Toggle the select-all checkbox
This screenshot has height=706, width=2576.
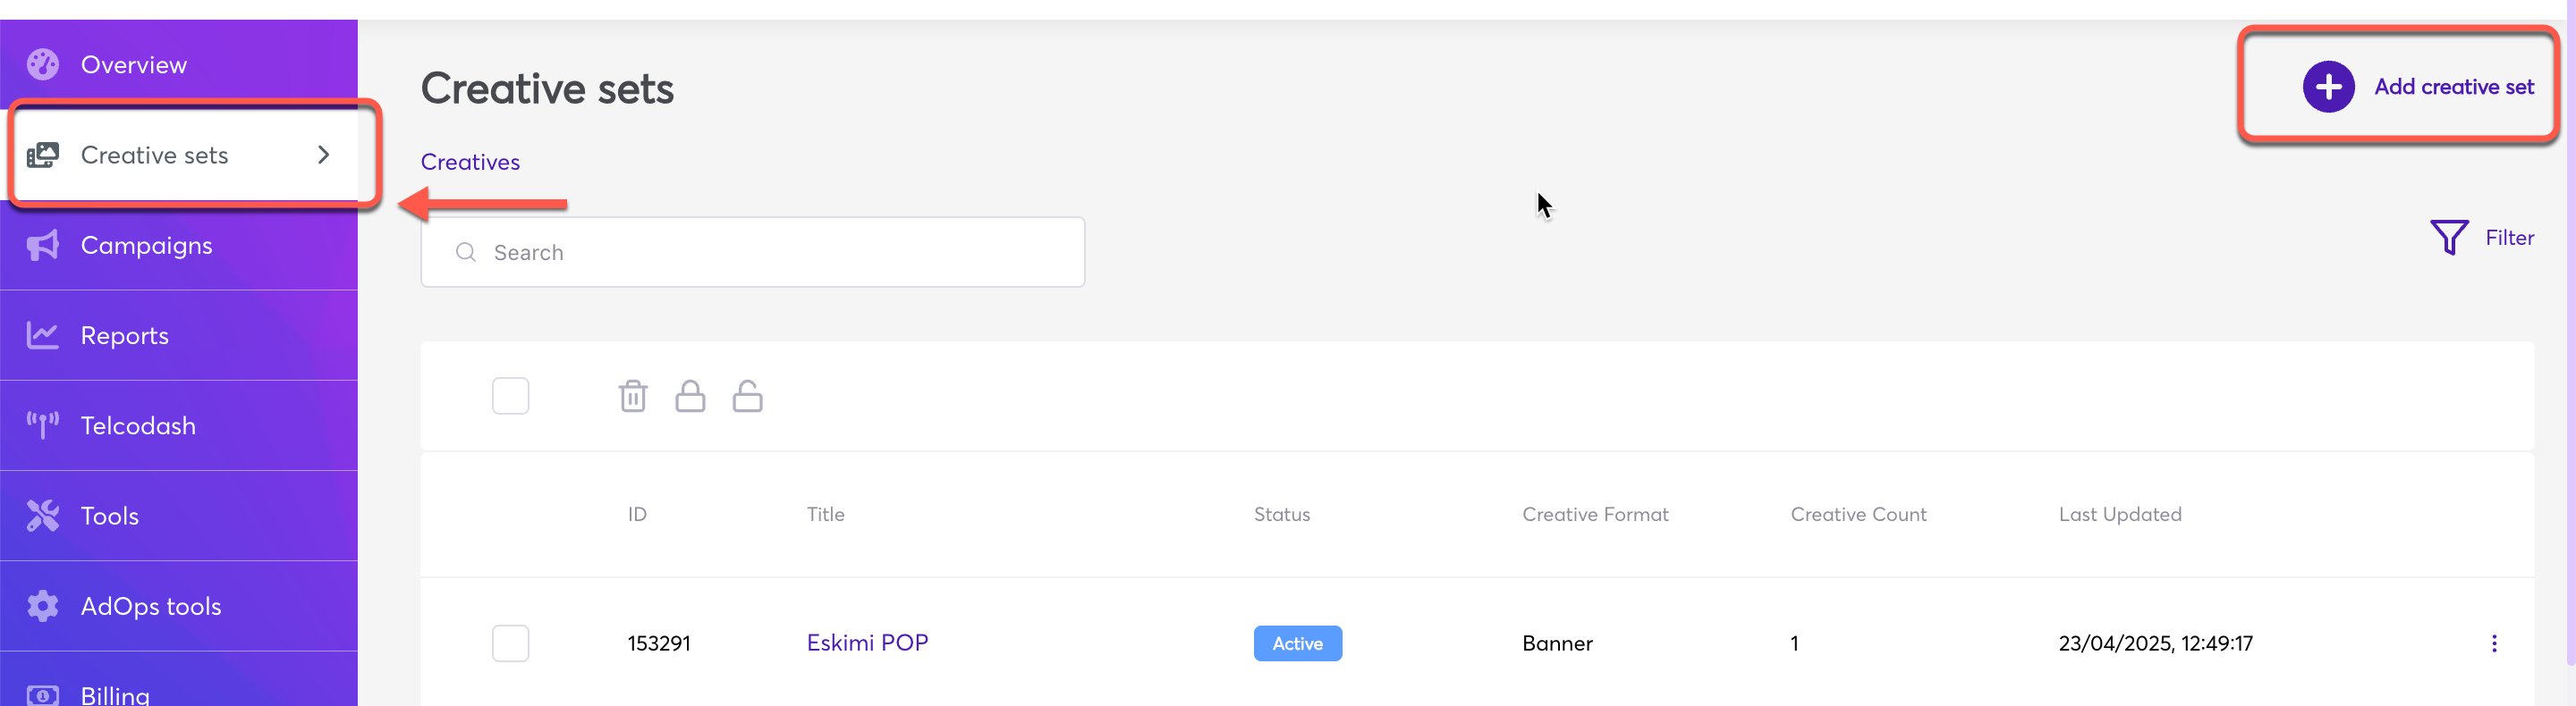pos(510,397)
